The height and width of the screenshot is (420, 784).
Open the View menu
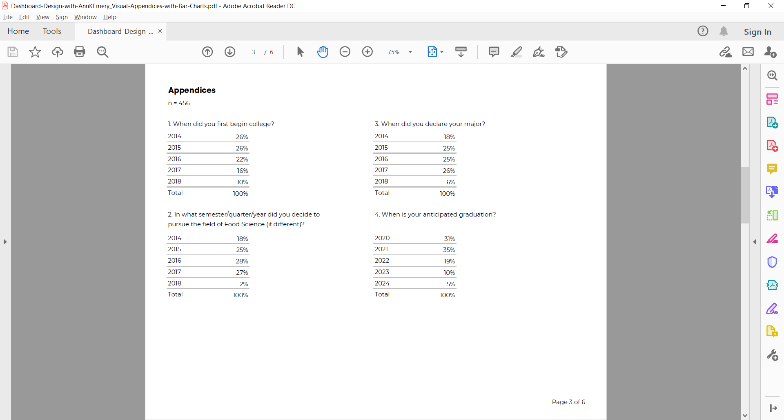tap(42, 17)
